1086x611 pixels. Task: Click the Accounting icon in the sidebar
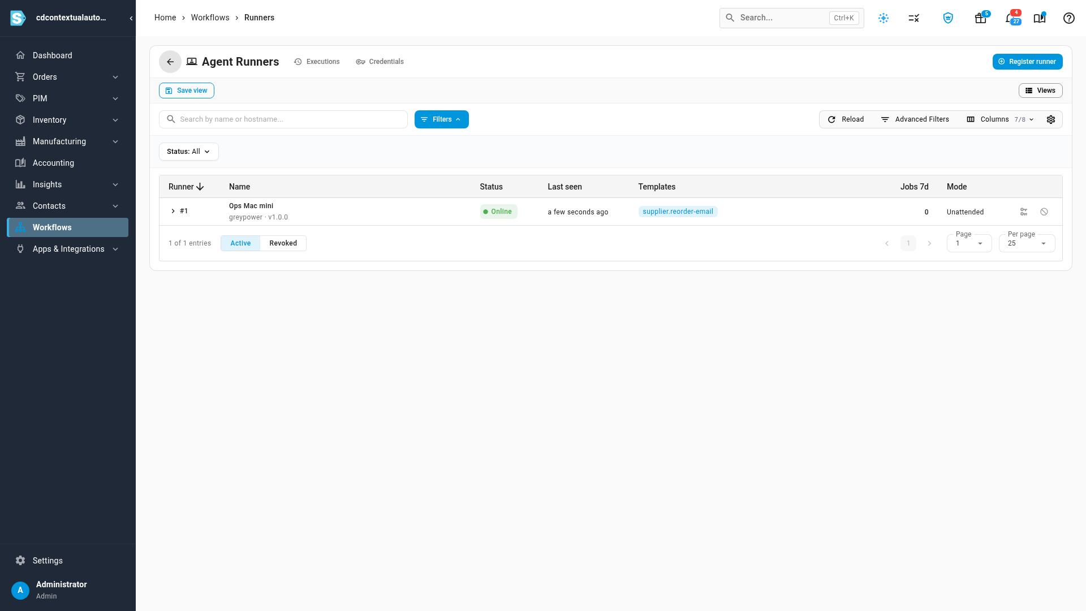pyautogui.click(x=20, y=163)
